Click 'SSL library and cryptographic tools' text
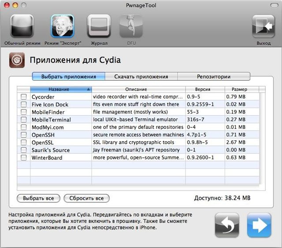 134,142
